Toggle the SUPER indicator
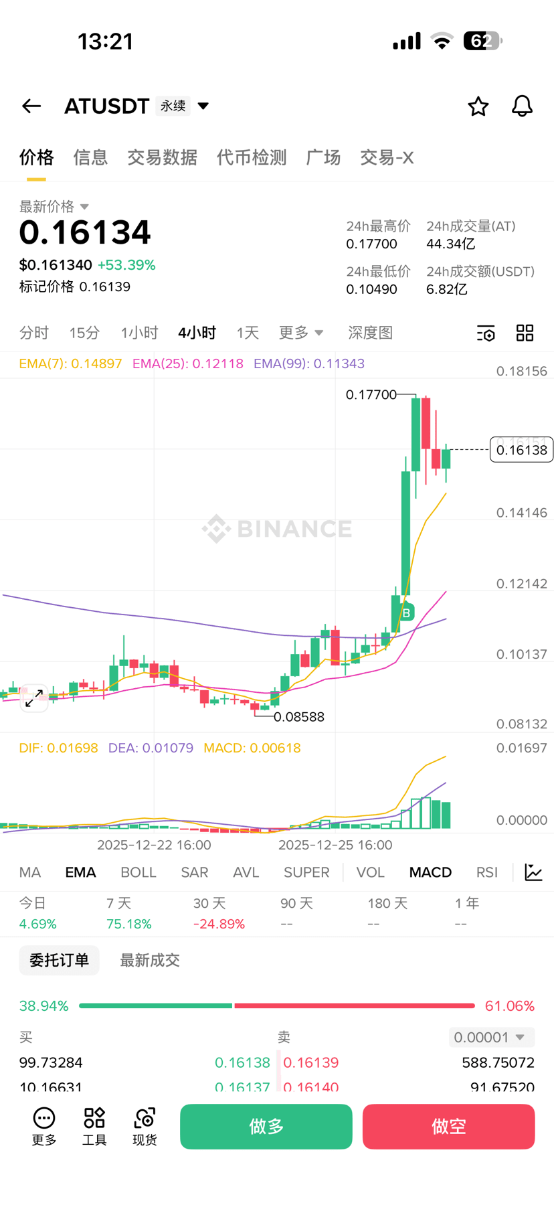554x1205 pixels. tap(306, 872)
